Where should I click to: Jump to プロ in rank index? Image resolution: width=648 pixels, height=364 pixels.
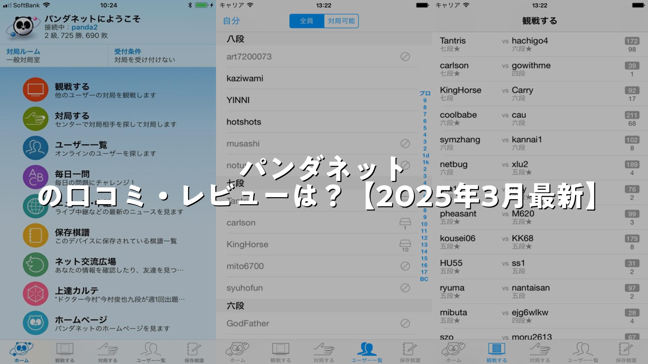pos(425,93)
